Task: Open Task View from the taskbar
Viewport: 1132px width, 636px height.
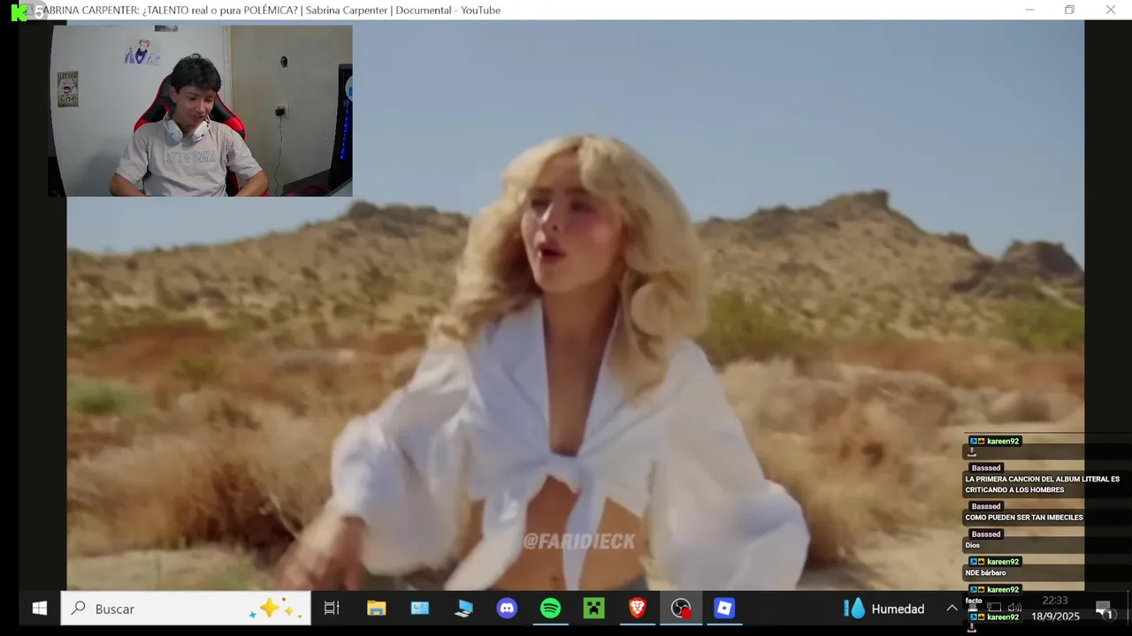Action: (332, 609)
